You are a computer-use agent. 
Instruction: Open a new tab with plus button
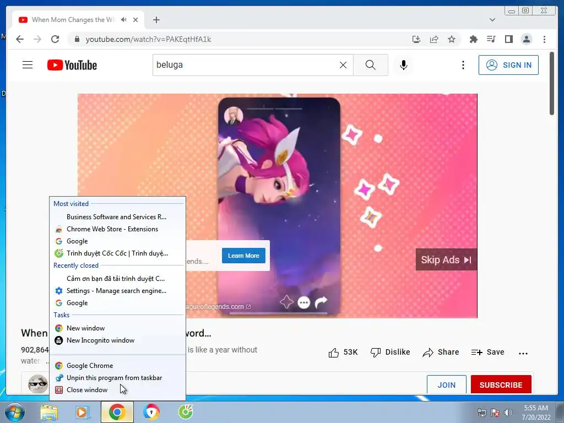click(156, 20)
